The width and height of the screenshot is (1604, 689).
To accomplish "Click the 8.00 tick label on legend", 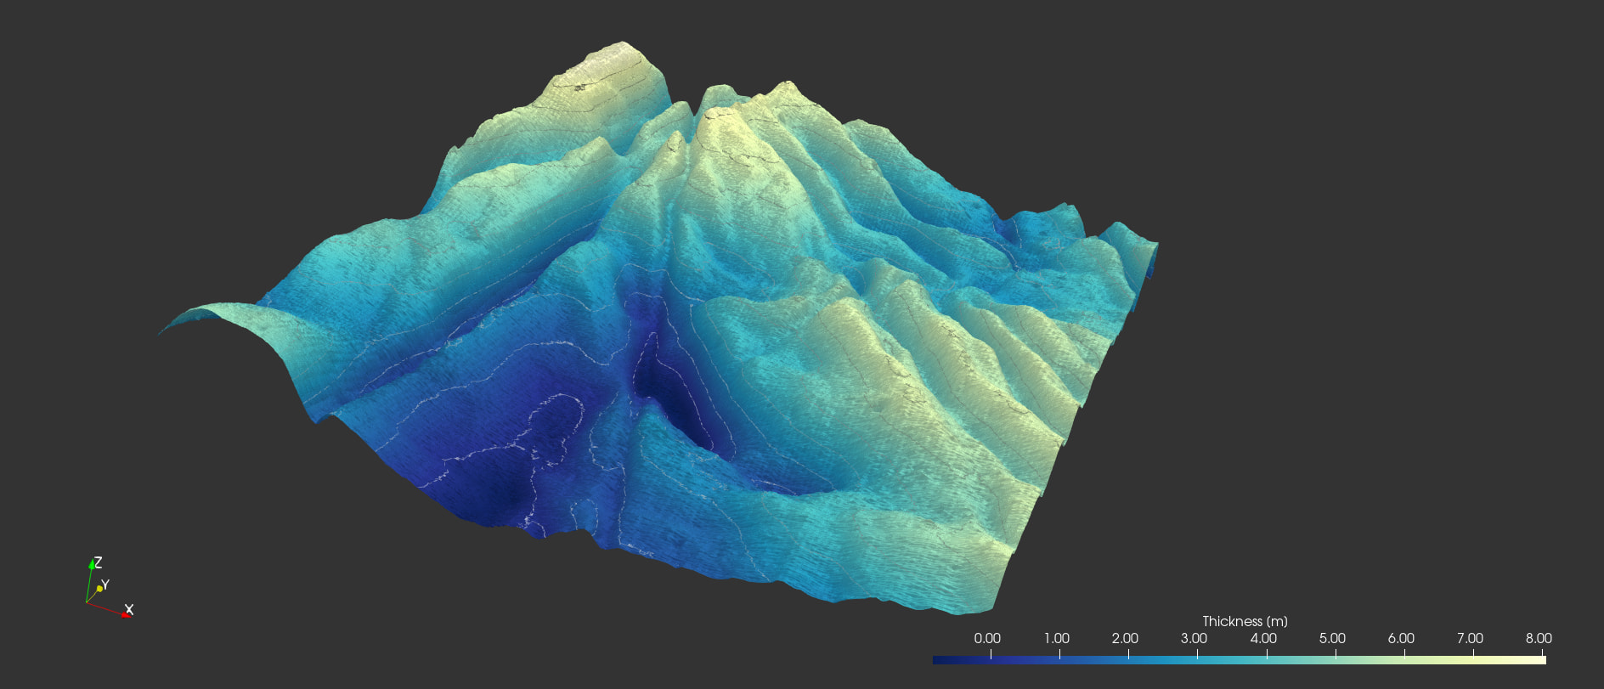I will tap(1539, 638).
